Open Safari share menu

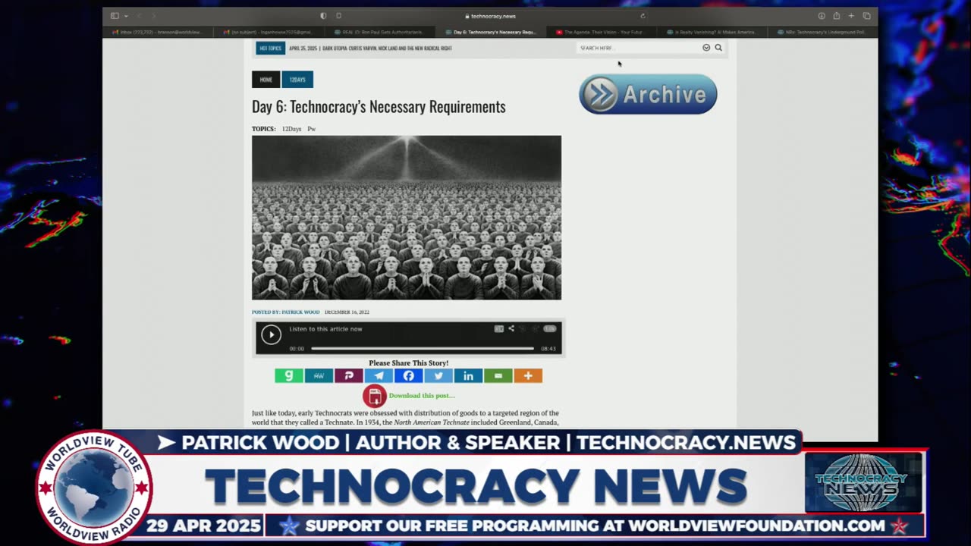837,16
